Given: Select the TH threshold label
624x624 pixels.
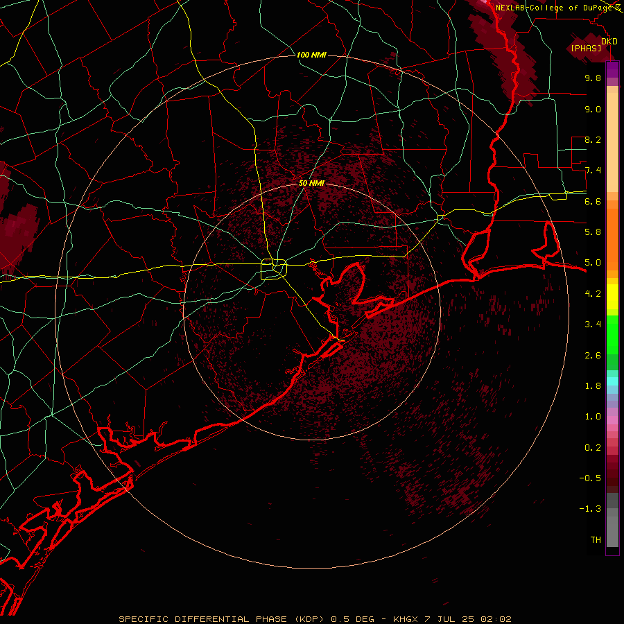Looking at the screenshot, I should pyautogui.click(x=596, y=540).
